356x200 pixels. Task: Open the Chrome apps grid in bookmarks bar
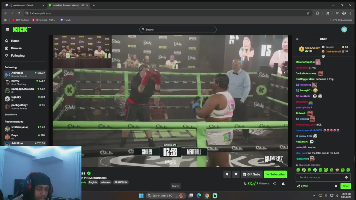tap(5, 20)
